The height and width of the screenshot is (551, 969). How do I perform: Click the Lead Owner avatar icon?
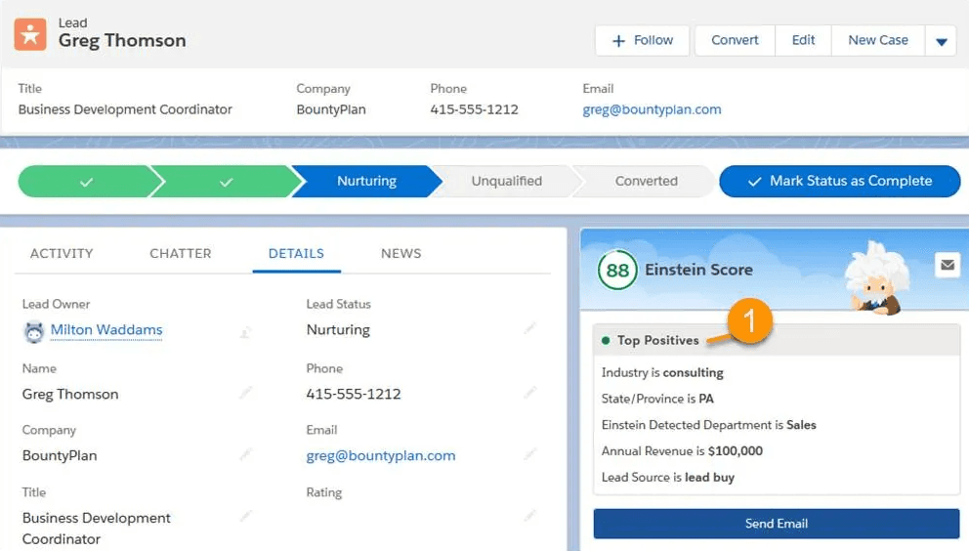pos(34,331)
